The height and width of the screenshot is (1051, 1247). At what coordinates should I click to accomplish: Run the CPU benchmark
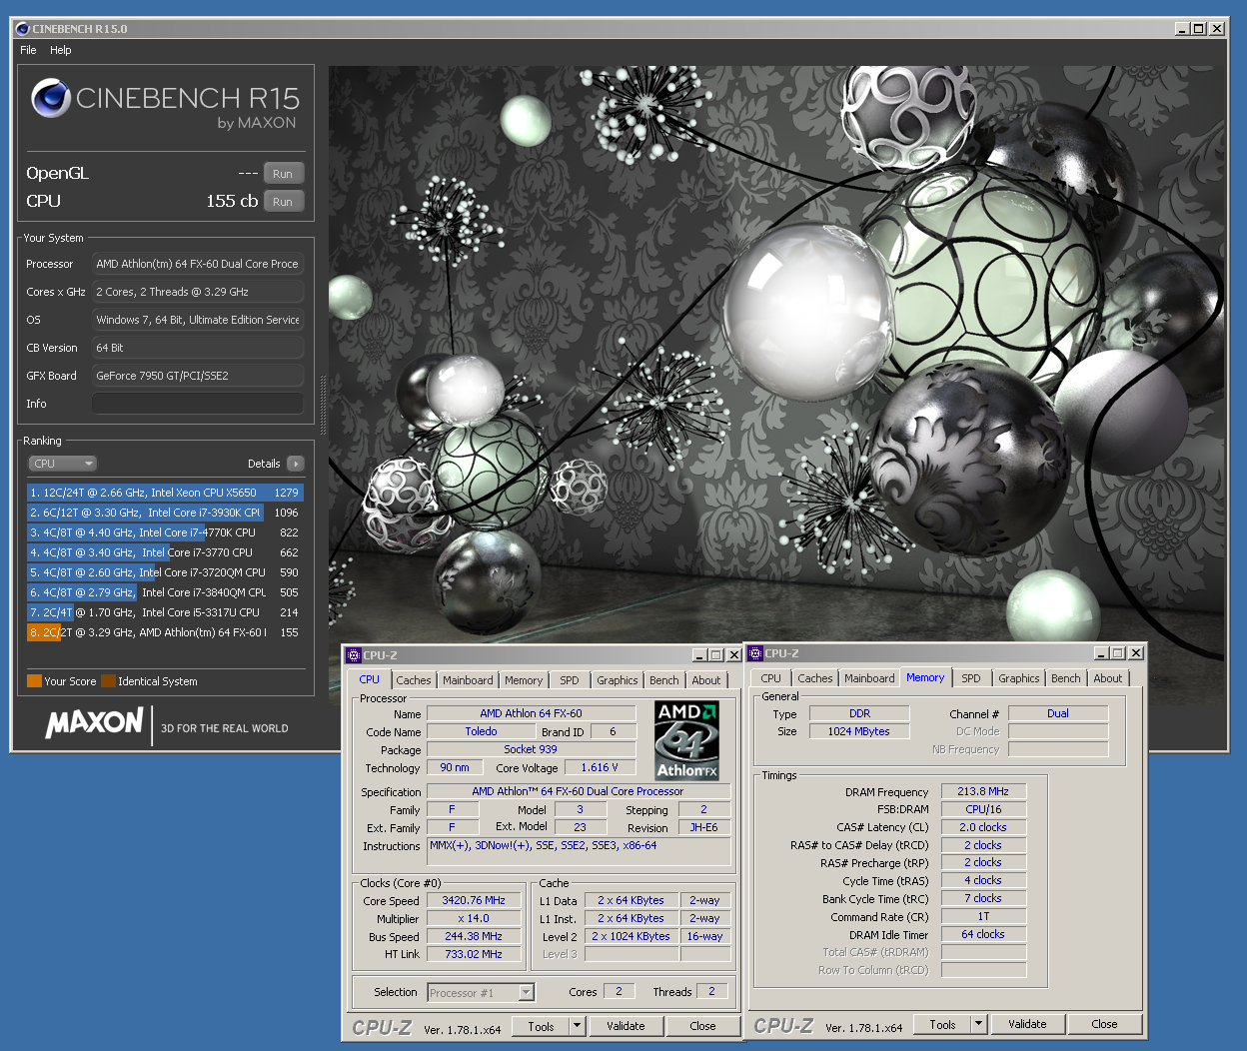283,202
